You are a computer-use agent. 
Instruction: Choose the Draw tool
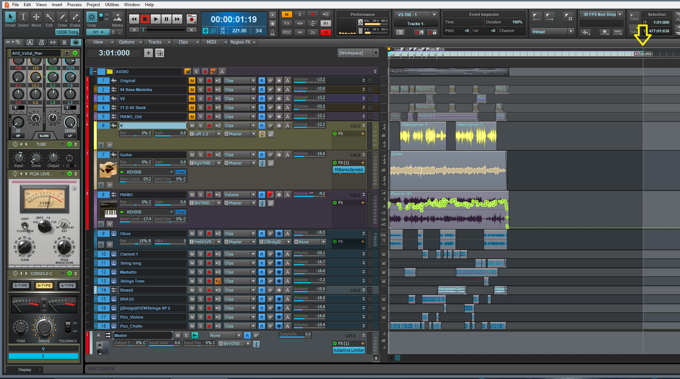(x=62, y=17)
